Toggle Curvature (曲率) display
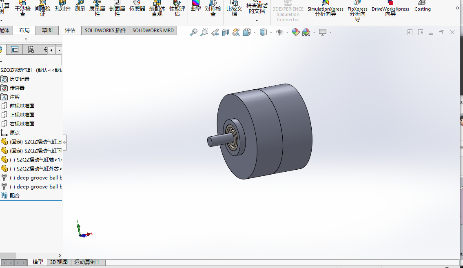This screenshot has height=268, width=463. (196, 6)
